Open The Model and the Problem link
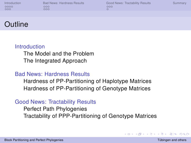Image resolution: width=191 pixels, height=143 pixels. pos(59,54)
